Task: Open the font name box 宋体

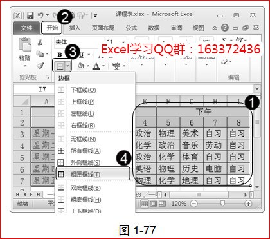Action: tap(79, 42)
